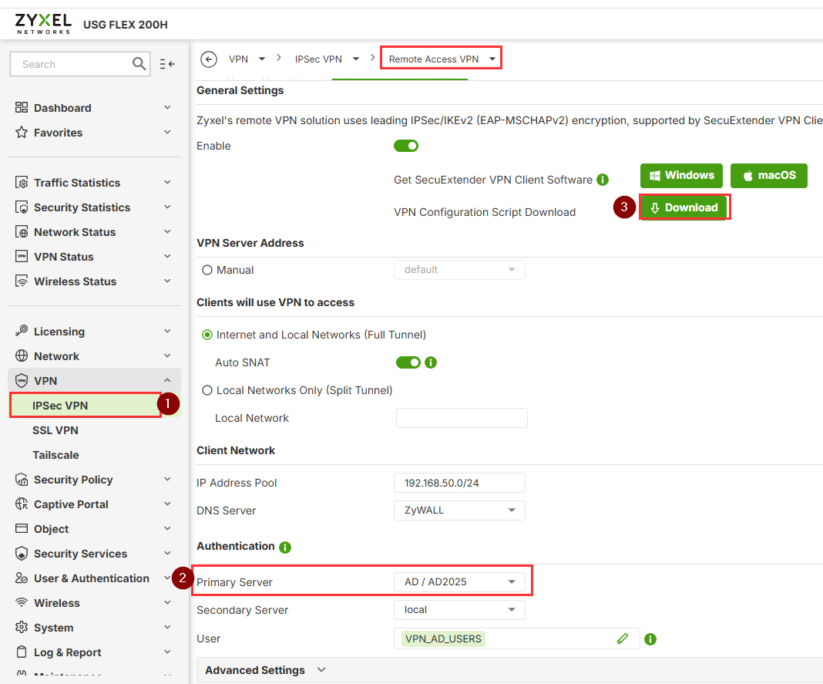Click info icon next to Auto SNAT
This screenshot has height=684, width=823.
(x=431, y=362)
